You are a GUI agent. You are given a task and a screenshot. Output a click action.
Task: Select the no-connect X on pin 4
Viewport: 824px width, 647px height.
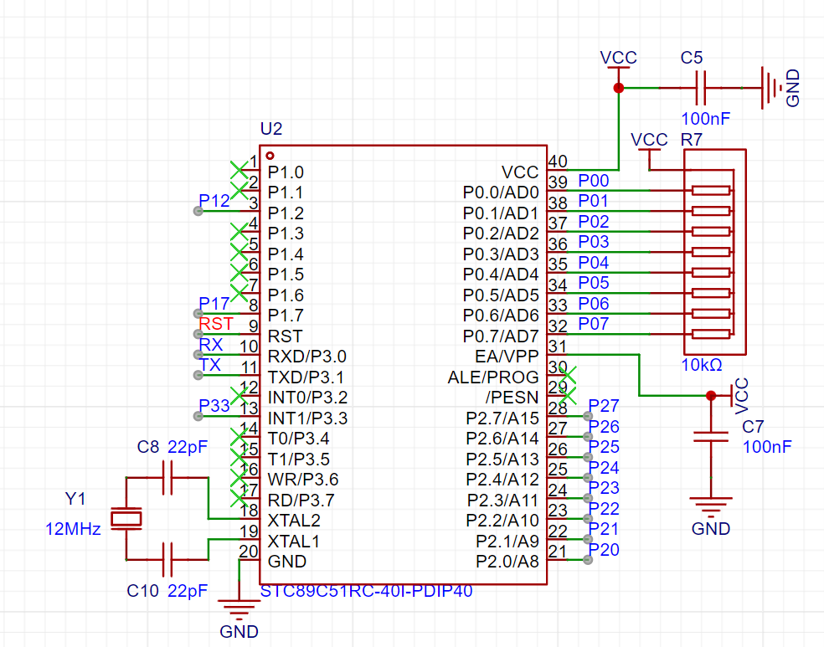(239, 231)
